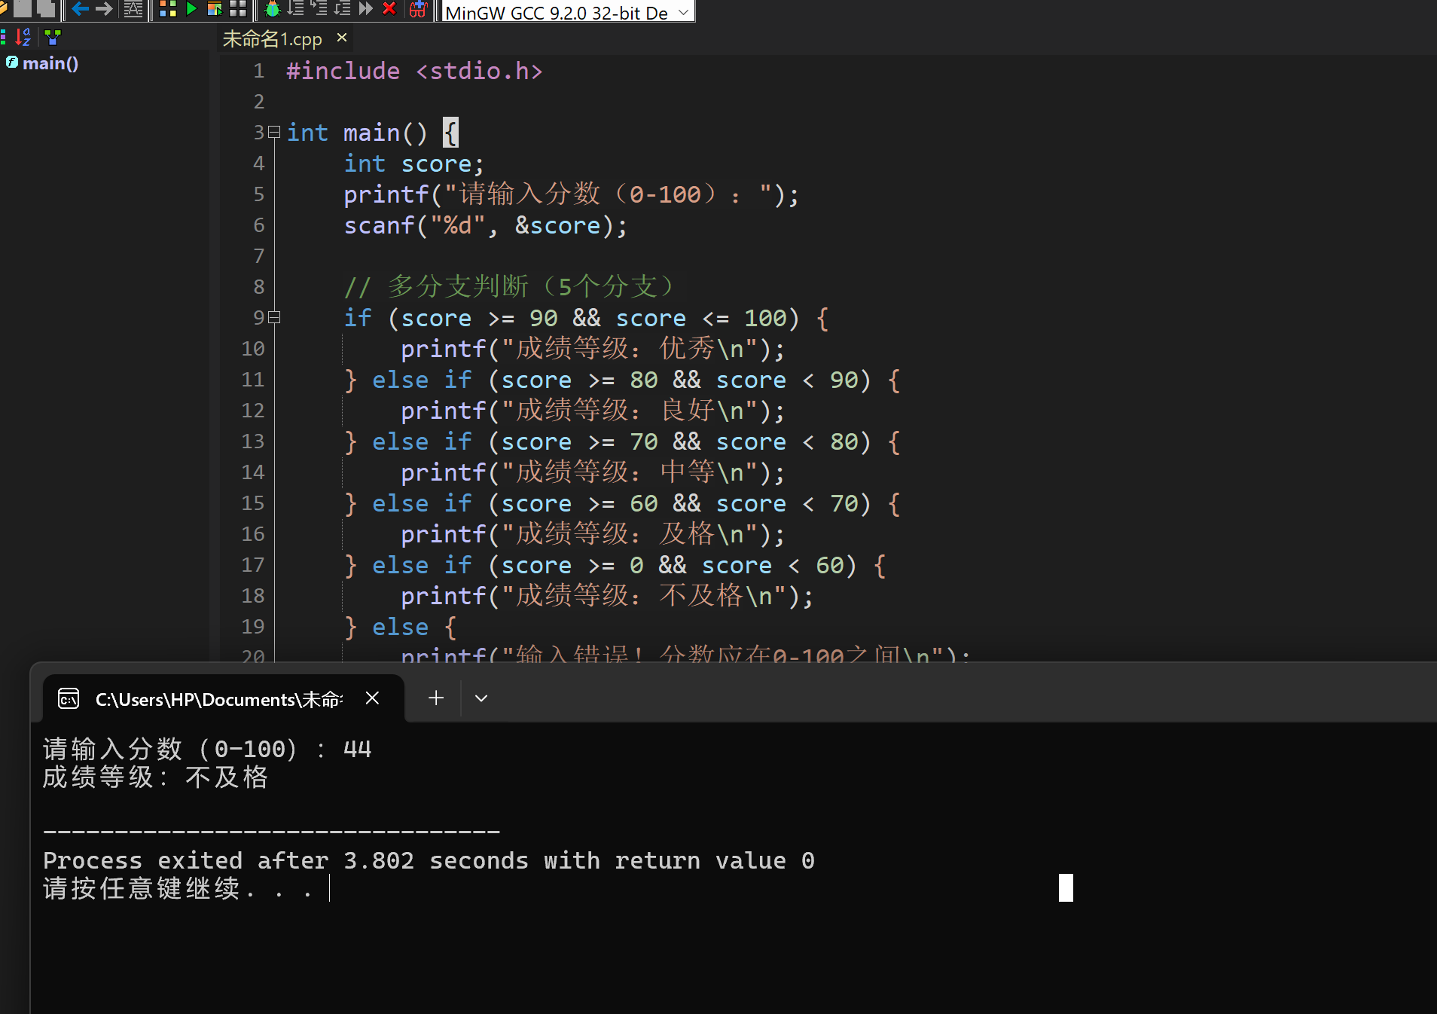This screenshot has height=1014, width=1437.
Task: Click the Step Over debug icon
Action: click(295, 9)
